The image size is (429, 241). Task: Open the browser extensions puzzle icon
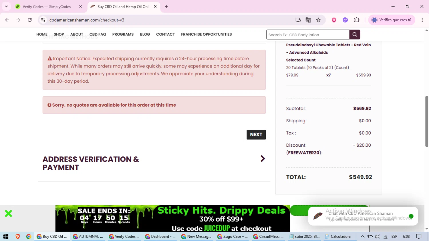click(x=357, y=20)
